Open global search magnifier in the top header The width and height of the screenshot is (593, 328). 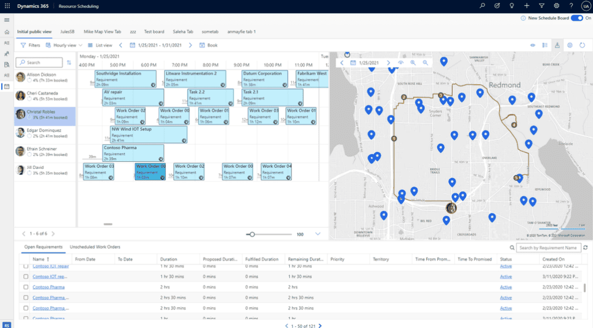point(481,6)
